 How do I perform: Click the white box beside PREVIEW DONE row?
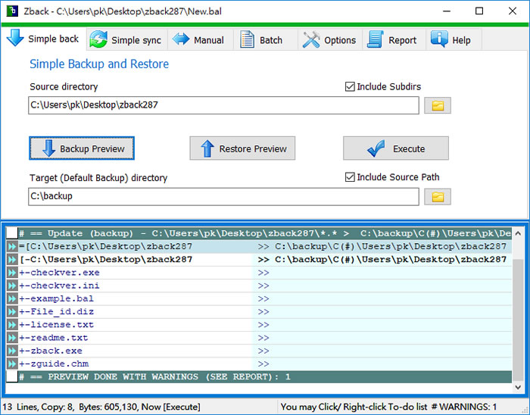tap(12, 376)
